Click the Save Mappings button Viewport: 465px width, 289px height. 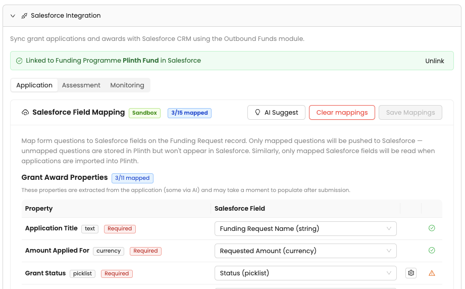(x=410, y=113)
